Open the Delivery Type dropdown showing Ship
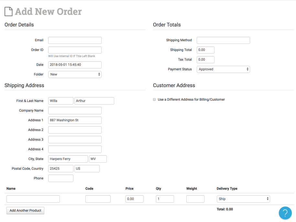 click(x=243, y=199)
